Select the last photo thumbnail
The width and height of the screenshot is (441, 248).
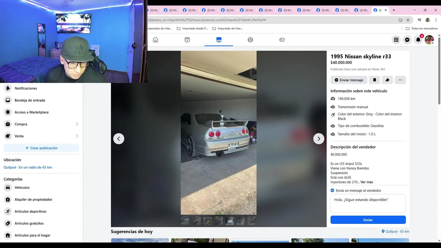pos(252,220)
